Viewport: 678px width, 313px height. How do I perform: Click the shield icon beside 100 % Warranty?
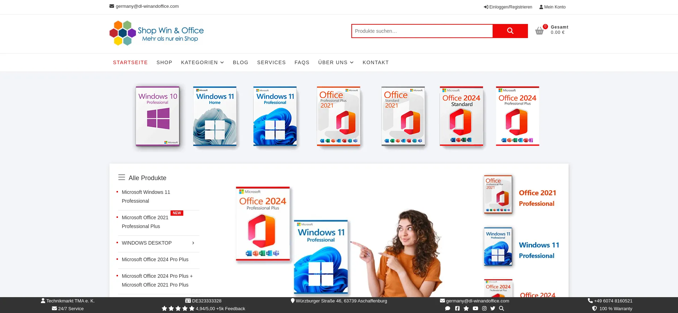point(595,308)
